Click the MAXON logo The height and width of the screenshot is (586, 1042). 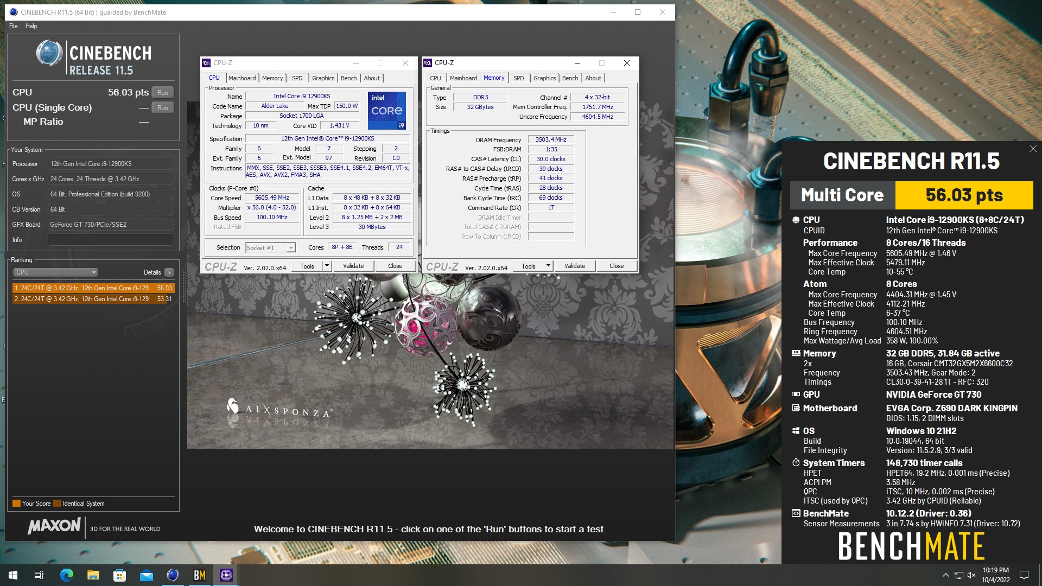[54, 526]
